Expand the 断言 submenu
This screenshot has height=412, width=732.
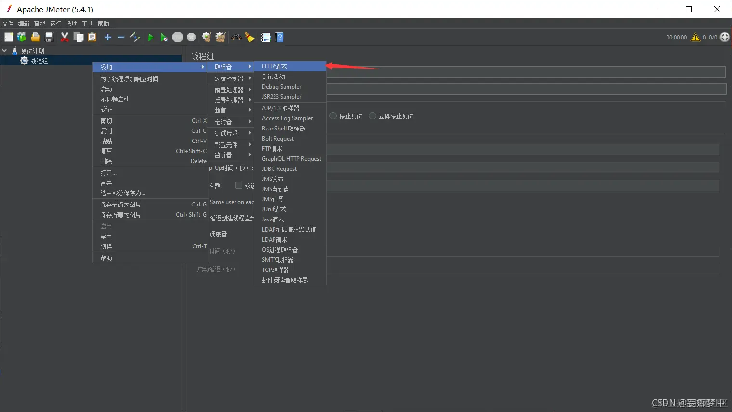point(230,110)
